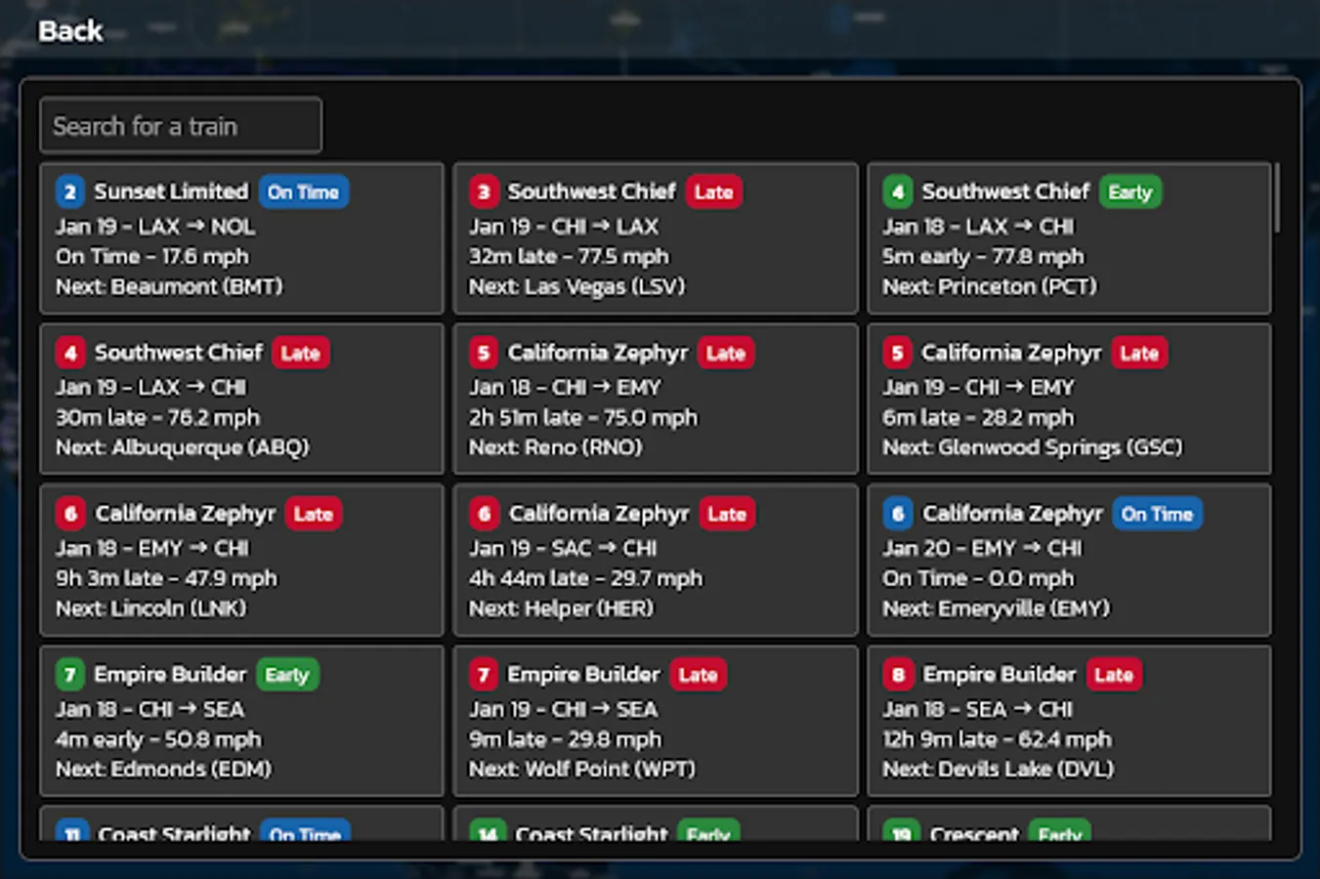Select 'Next: Albuquerque (ABQ)' text
Image resolution: width=1320 pixels, height=879 pixels.
(x=182, y=448)
